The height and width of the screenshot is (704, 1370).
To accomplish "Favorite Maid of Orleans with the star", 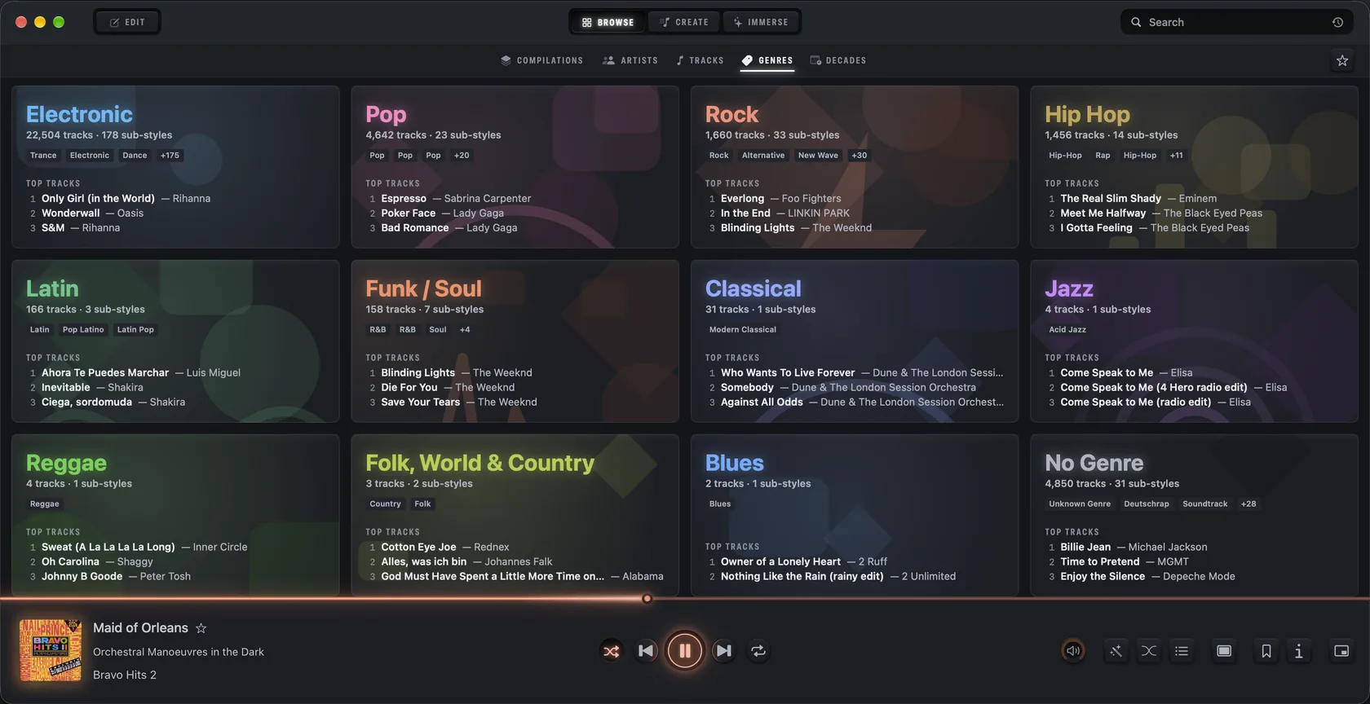I will pyautogui.click(x=201, y=628).
